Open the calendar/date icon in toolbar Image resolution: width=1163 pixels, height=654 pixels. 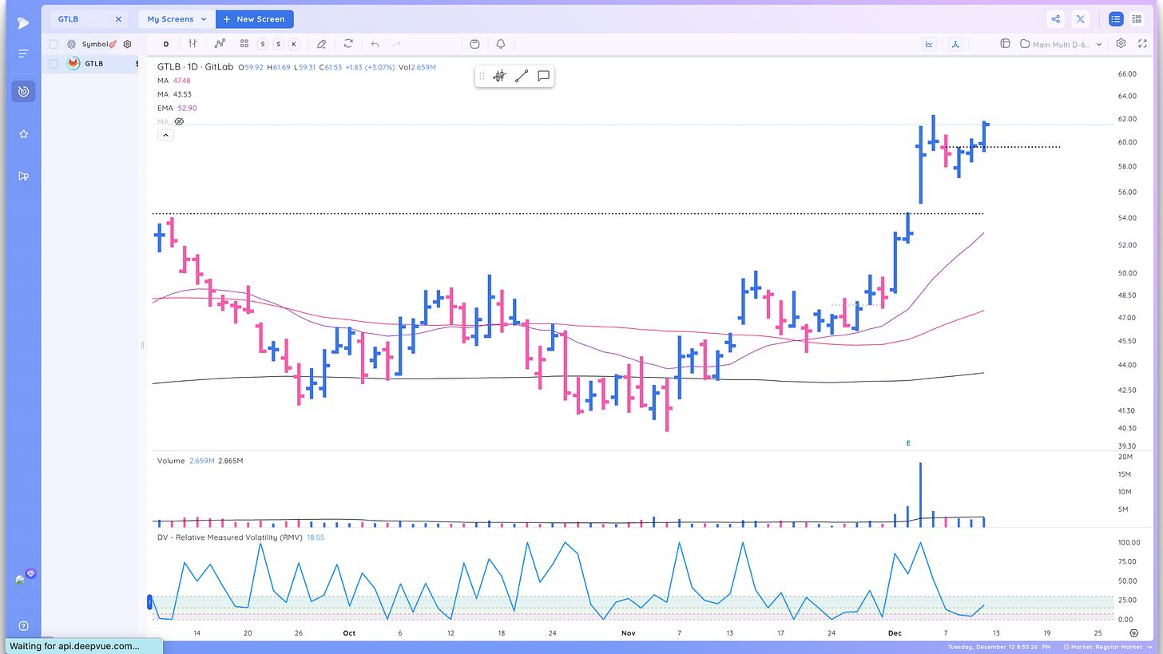click(x=475, y=44)
